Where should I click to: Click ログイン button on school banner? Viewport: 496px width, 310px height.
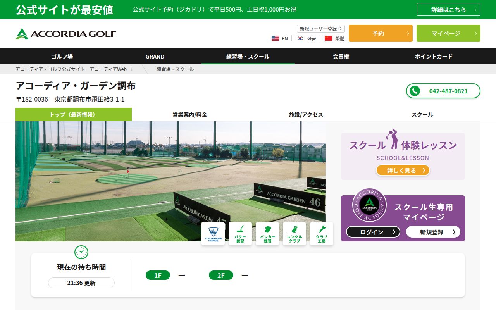373,232
